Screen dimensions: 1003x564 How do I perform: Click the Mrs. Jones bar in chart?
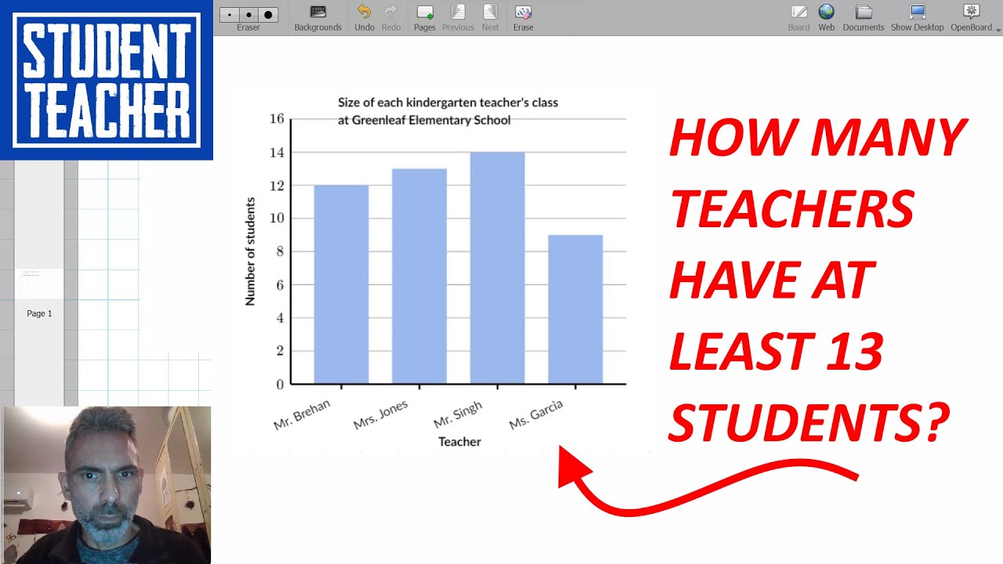coord(419,276)
